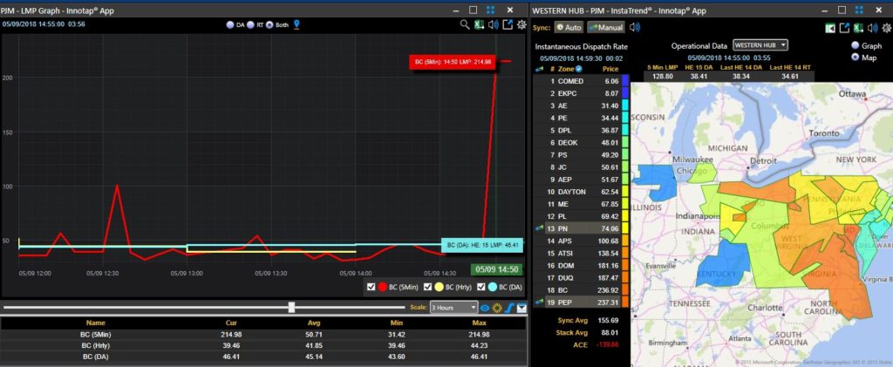Click the time range slider handle
This screenshot has width=893, height=367.
[291, 307]
